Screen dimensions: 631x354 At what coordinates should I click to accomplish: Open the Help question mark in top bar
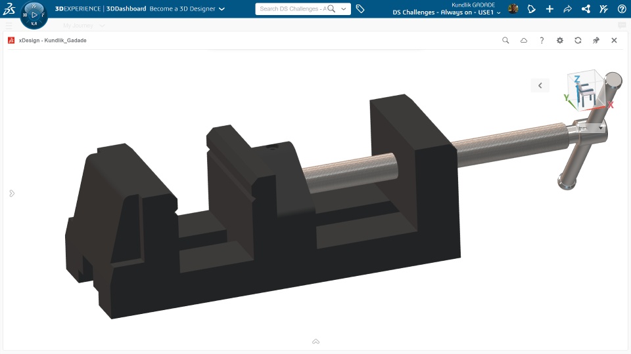[x=622, y=9]
